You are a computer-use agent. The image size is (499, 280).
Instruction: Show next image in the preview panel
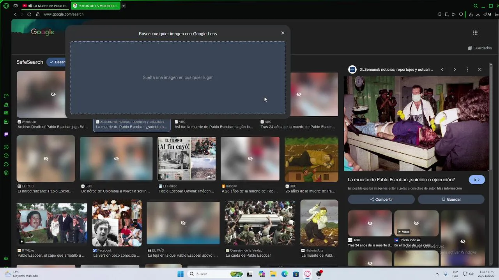(455, 70)
